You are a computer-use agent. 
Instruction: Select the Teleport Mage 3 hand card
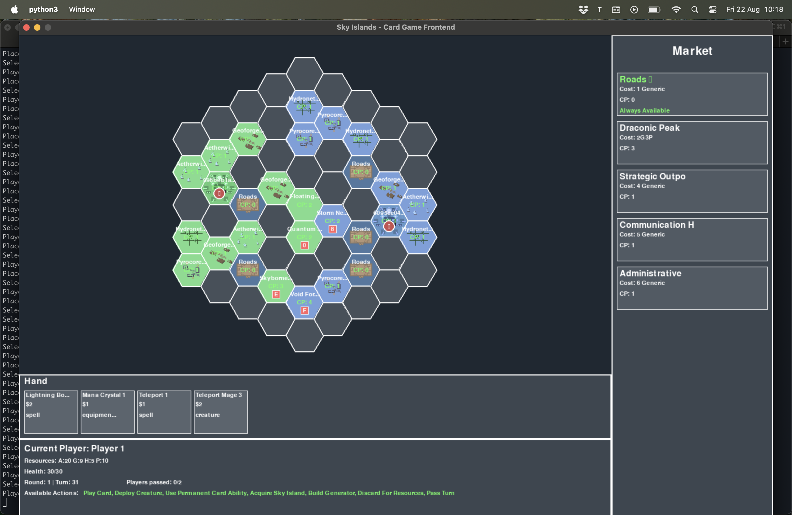221,412
